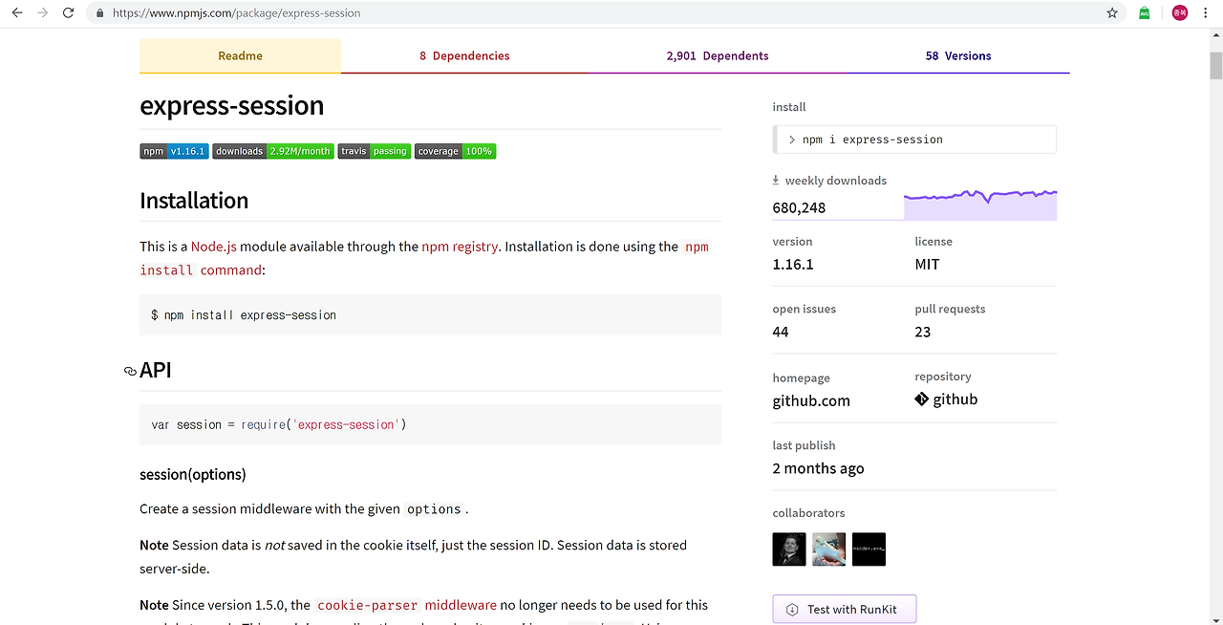The image size is (1223, 625).
Task: Open the 58 Versions tab
Action: pyautogui.click(x=958, y=55)
